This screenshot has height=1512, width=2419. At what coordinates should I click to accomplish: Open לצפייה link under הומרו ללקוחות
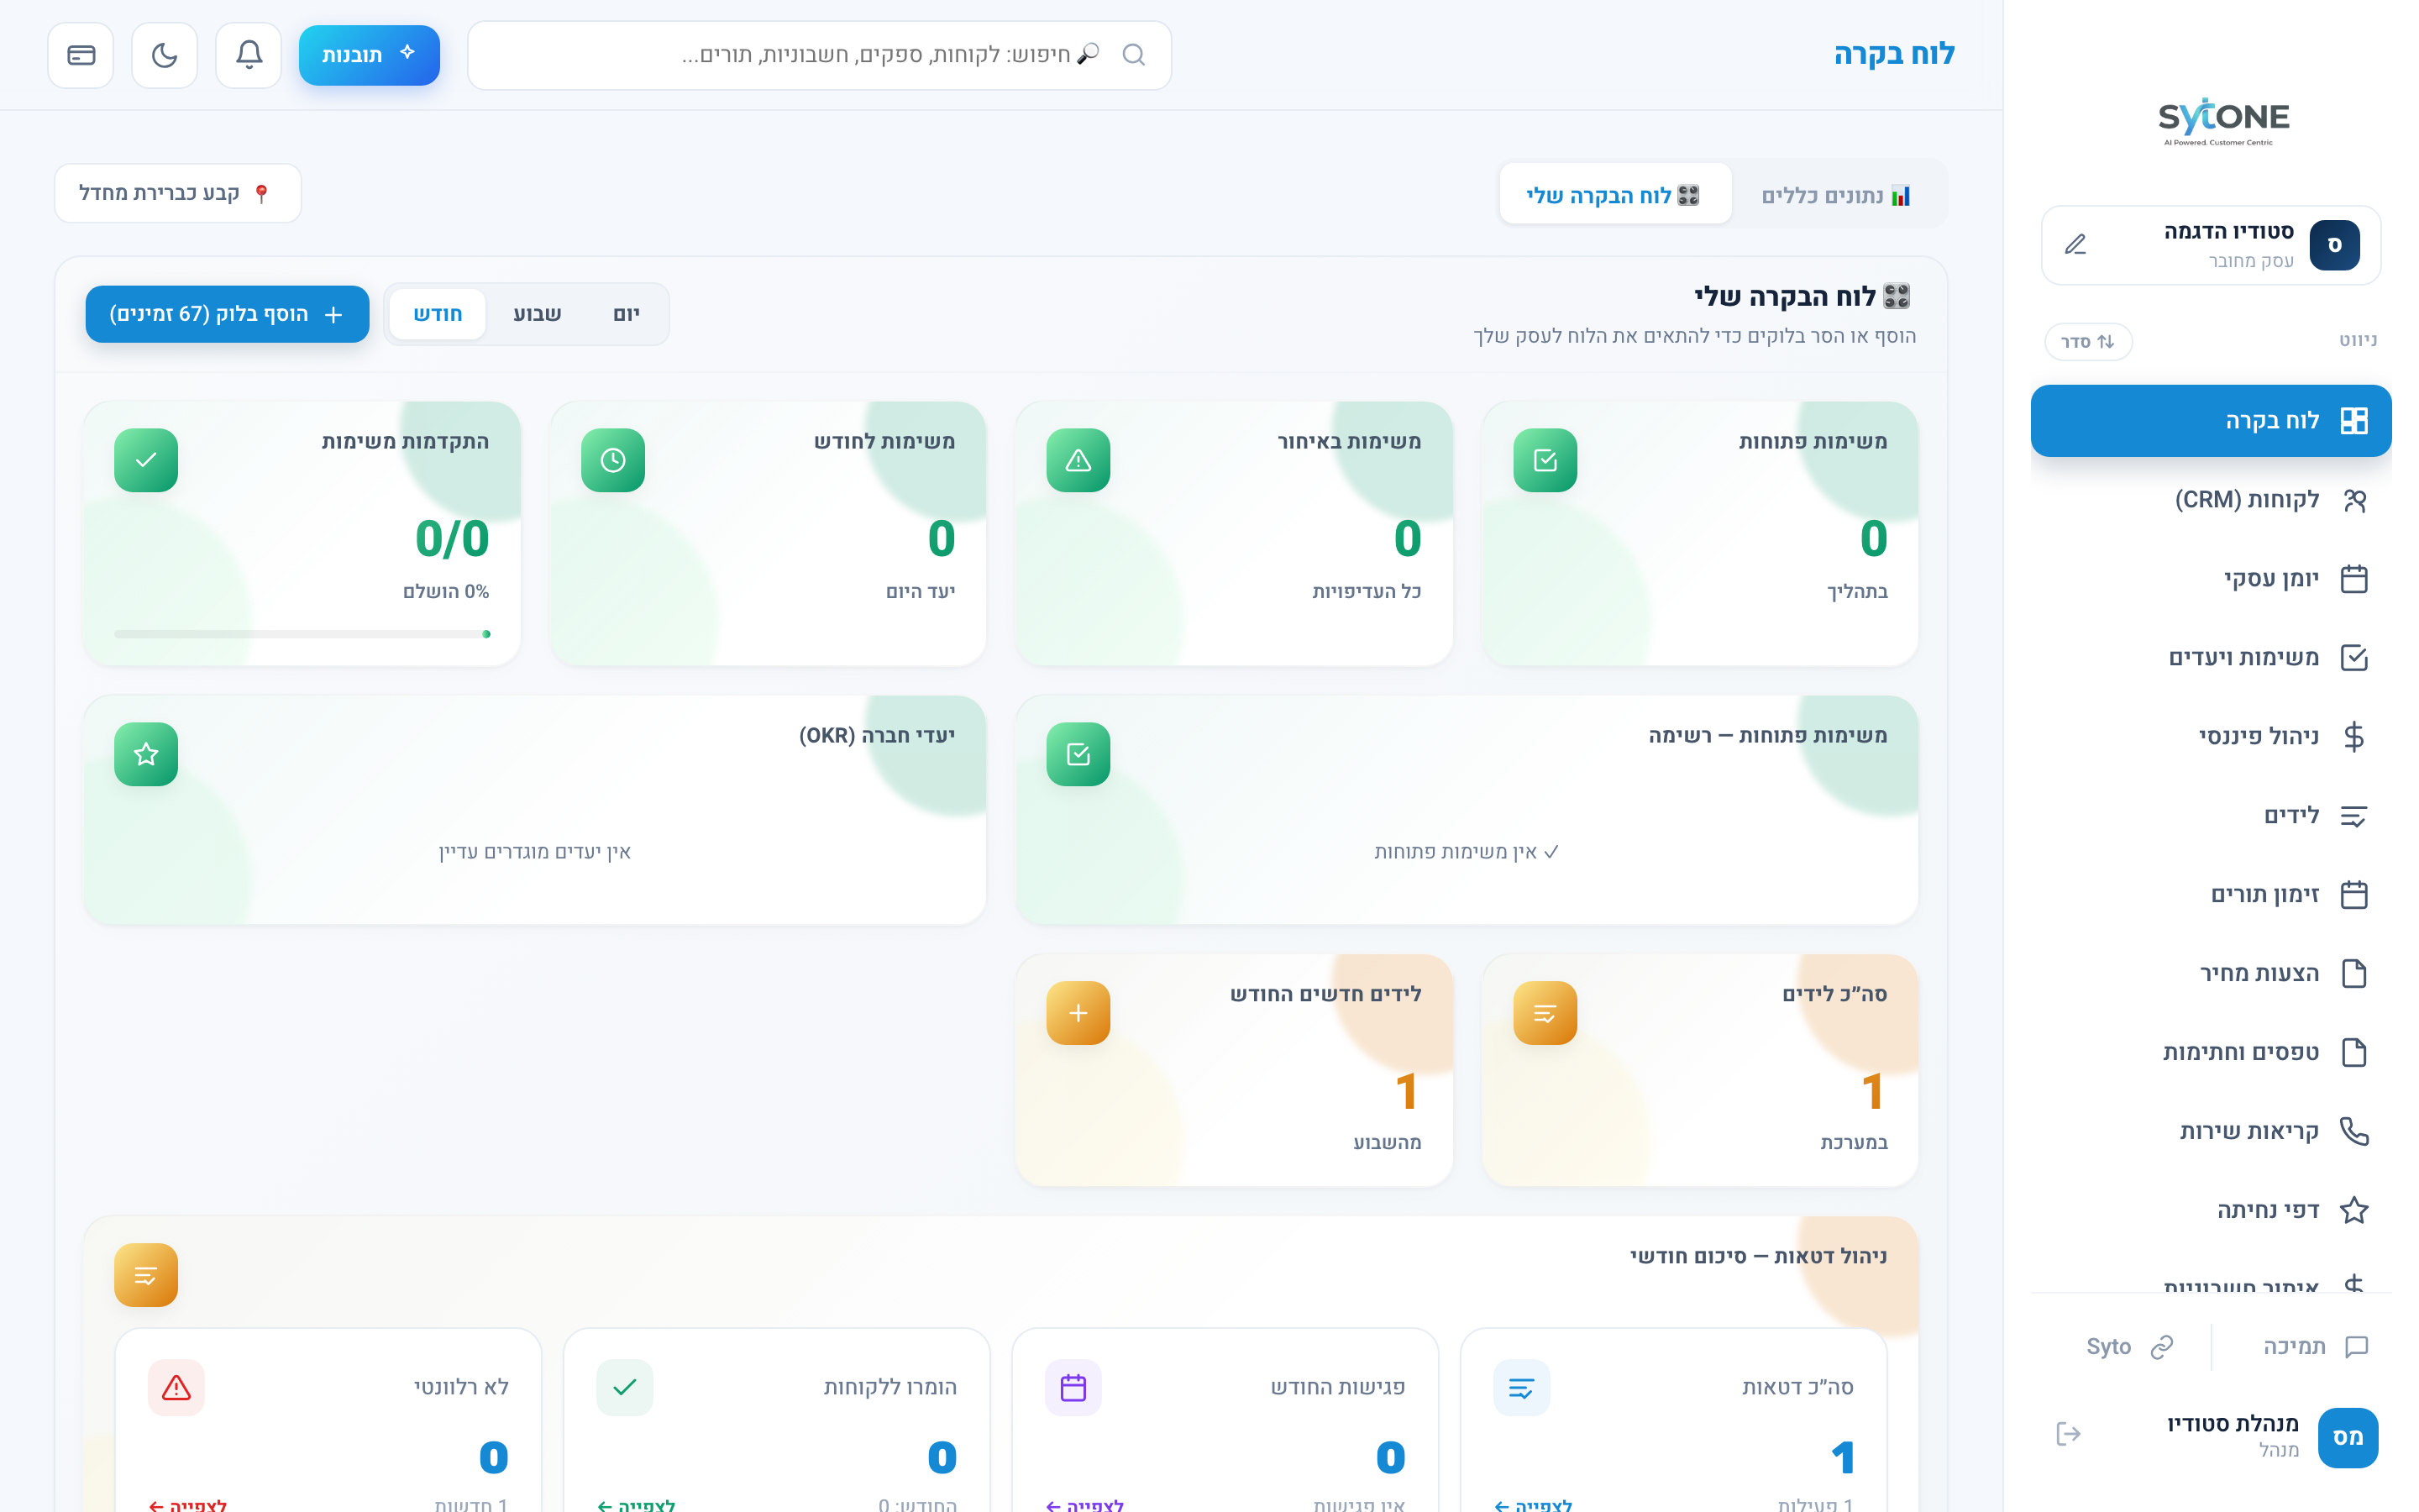point(636,1504)
